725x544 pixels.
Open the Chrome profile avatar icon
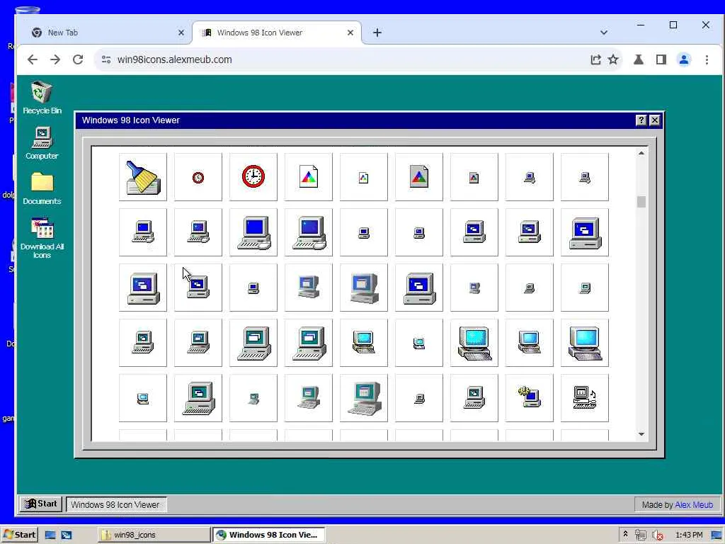coord(684,59)
